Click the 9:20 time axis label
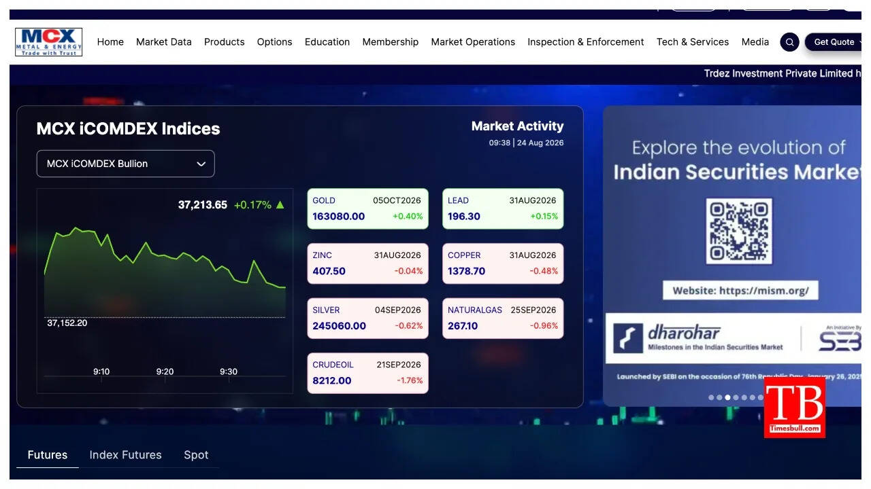871x489 pixels. pyautogui.click(x=165, y=372)
